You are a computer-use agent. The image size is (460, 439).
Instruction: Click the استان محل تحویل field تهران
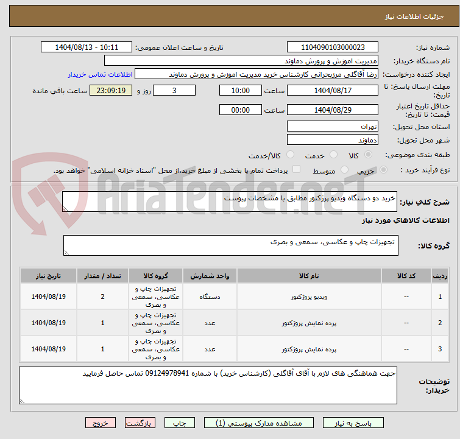point(333,127)
